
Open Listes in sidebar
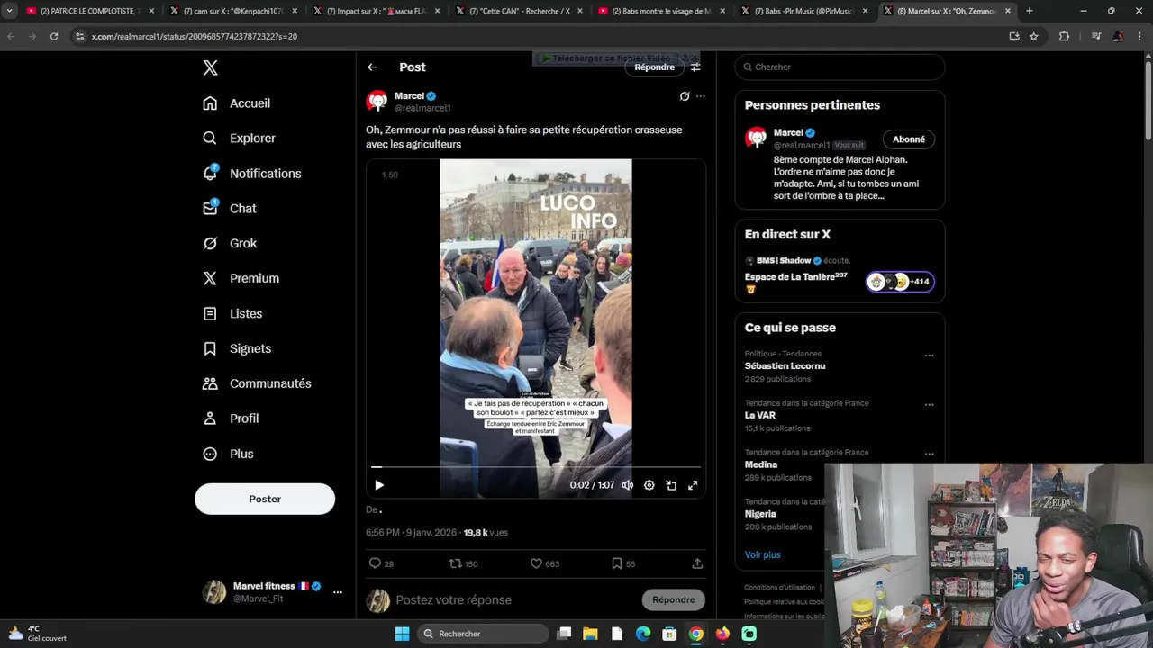pos(232,314)
